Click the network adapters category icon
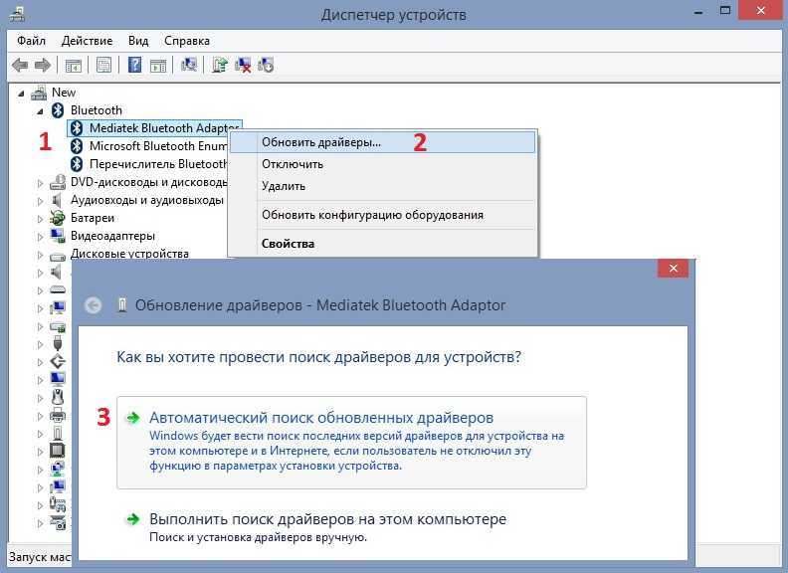This screenshot has height=573, width=788. pyautogui.click(x=58, y=469)
